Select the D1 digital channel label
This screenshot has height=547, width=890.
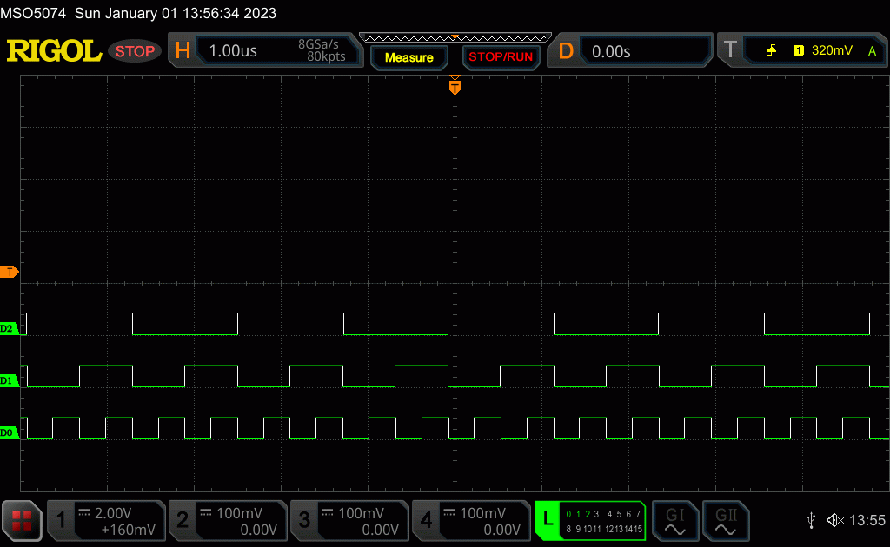[x=9, y=380]
